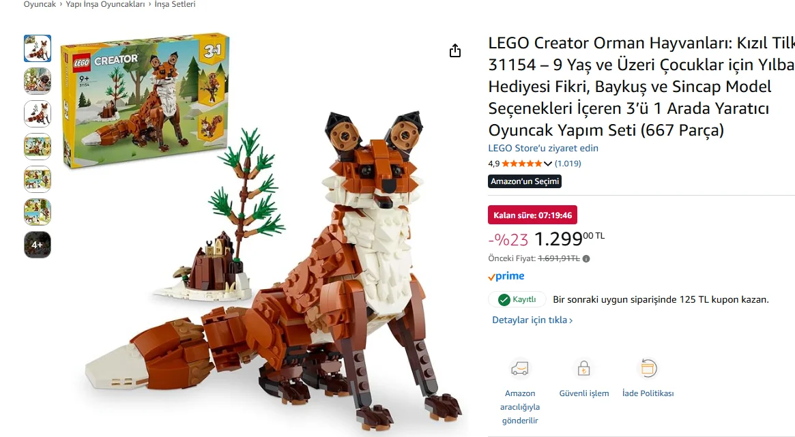
Task: Click the five-star rating stars
Action: tap(522, 164)
